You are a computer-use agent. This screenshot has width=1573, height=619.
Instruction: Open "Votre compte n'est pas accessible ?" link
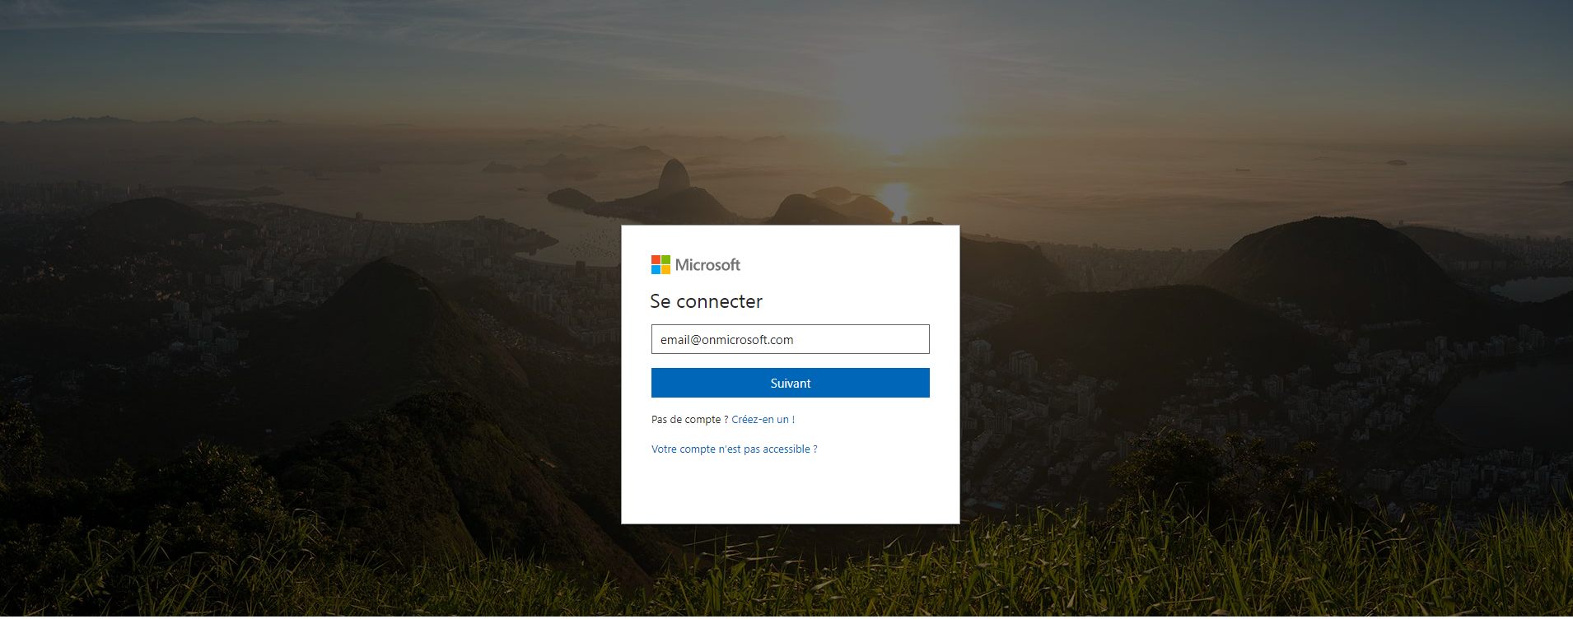pos(734,449)
